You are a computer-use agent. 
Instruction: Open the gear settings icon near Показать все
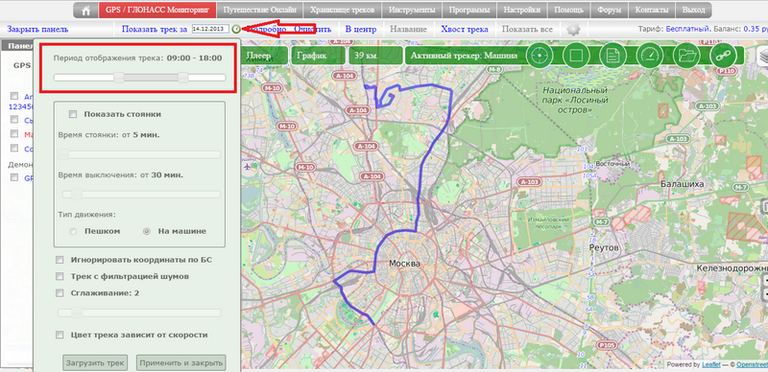pos(573,30)
